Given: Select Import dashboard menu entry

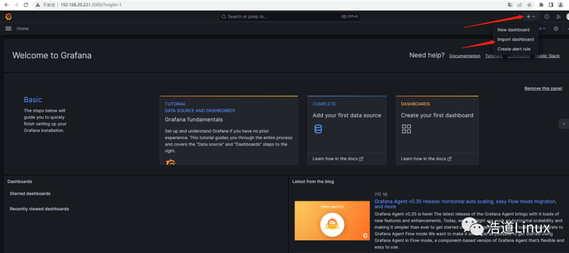Looking at the screenshot, I should click(516, 39).
